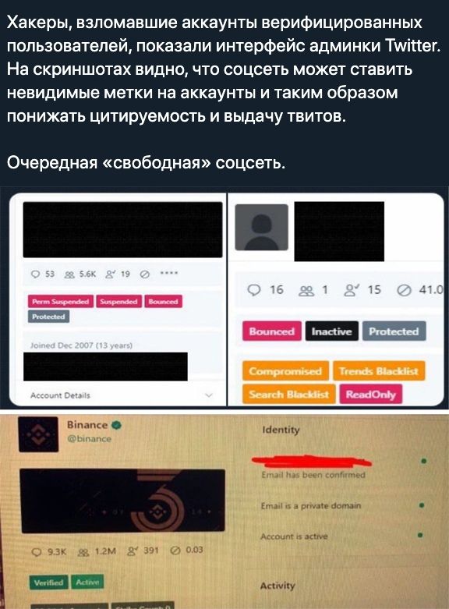449x609 pixels.
Task: Expand the Account Details chevron
Action: tap(209, 395)
